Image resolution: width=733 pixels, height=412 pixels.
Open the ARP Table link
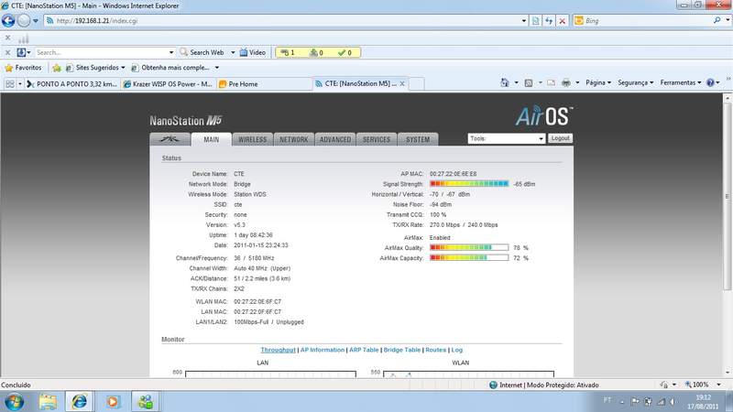click(x=364, y=350)
